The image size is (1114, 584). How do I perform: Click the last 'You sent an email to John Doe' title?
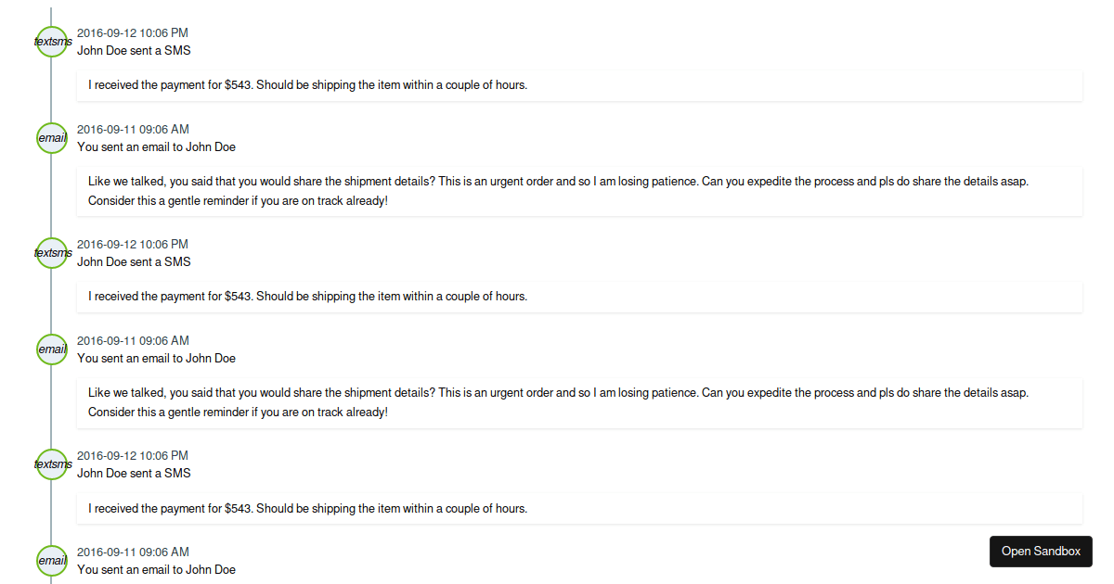pyautogui.click(x=156, y=569)
